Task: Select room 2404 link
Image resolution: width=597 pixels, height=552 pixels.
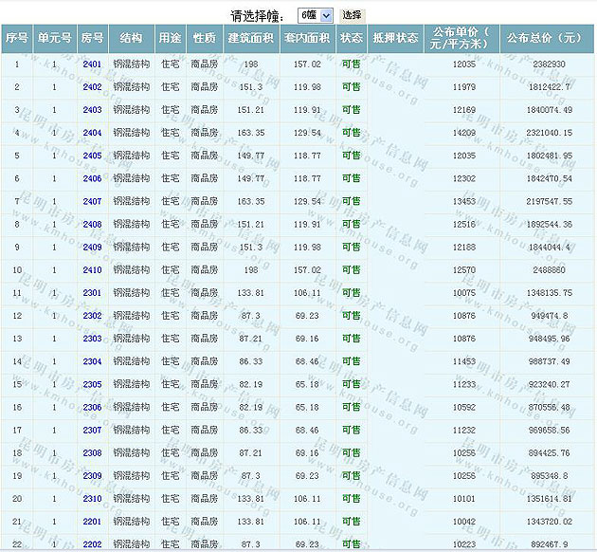Action: pyautogui.click(x=92, y=133)
